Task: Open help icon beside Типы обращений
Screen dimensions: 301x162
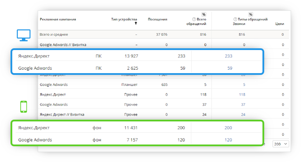Action: coord(235,19)
